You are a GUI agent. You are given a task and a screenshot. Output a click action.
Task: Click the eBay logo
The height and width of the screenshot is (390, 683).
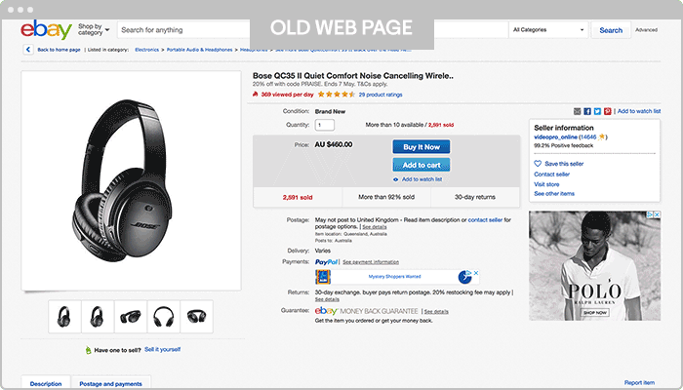pos(46,29)
